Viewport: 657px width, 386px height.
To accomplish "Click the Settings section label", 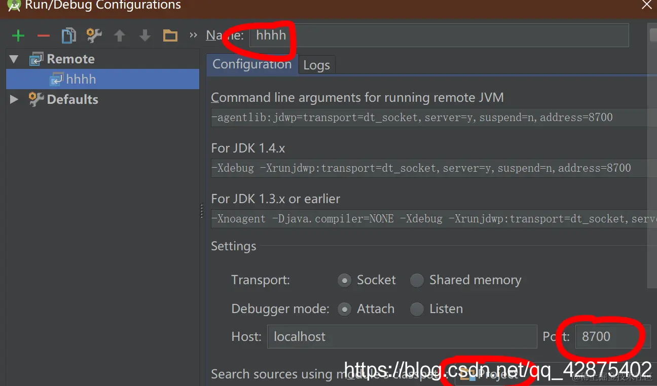I will [234, 246].
